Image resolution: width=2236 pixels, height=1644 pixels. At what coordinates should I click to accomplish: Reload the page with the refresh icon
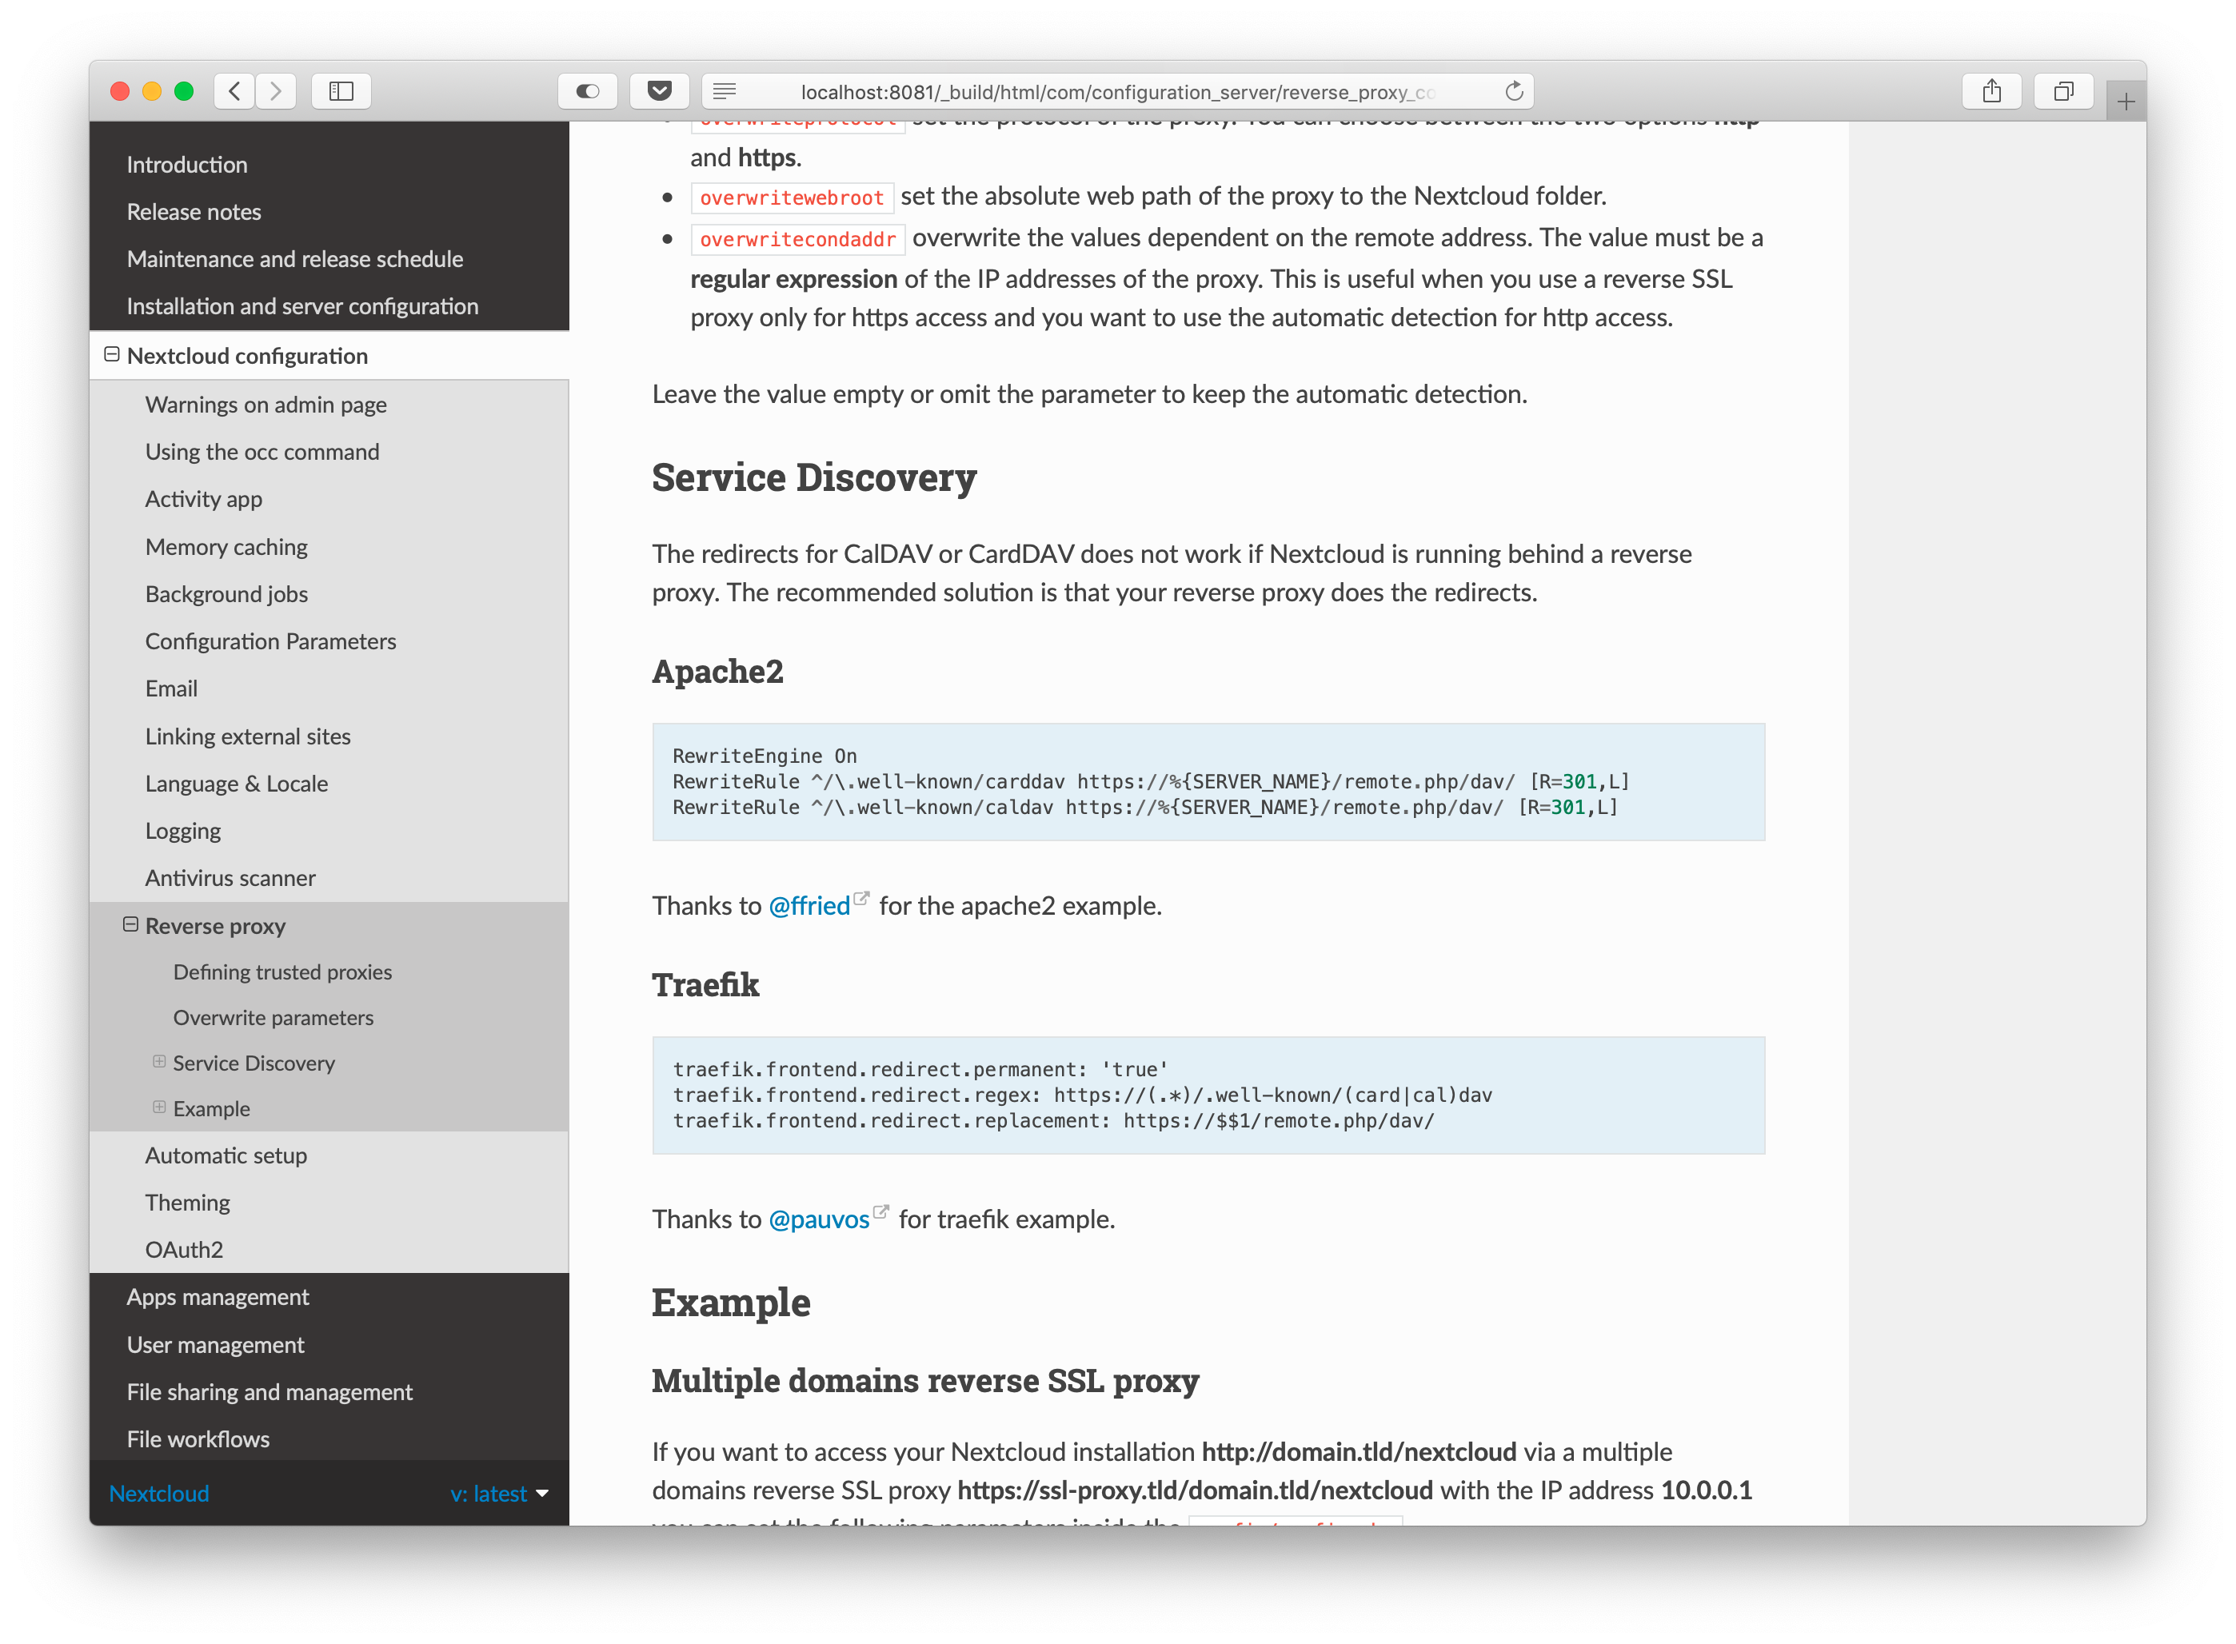click(1514, 91)
